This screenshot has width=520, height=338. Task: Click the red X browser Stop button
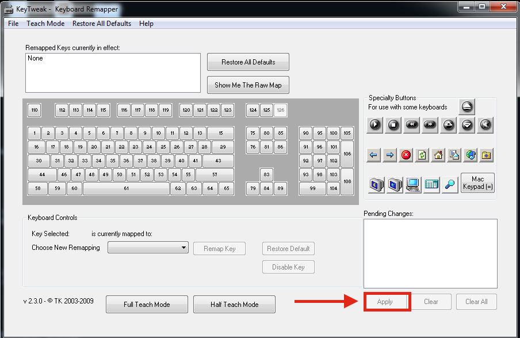pos(406,155)
